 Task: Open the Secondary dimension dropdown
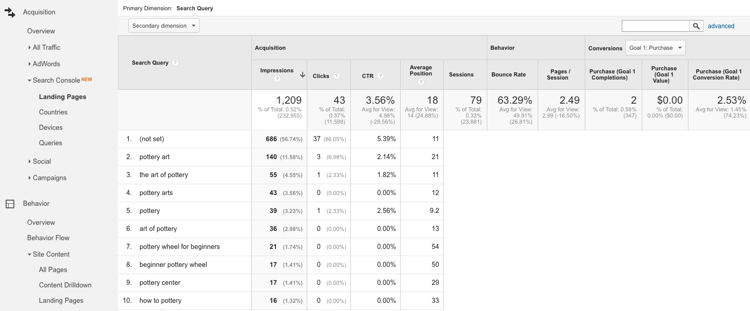(163, 25)
